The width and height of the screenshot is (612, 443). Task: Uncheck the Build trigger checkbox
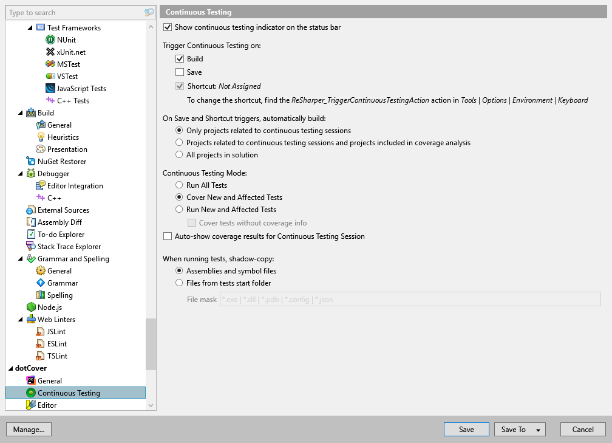tap(180, 59)
